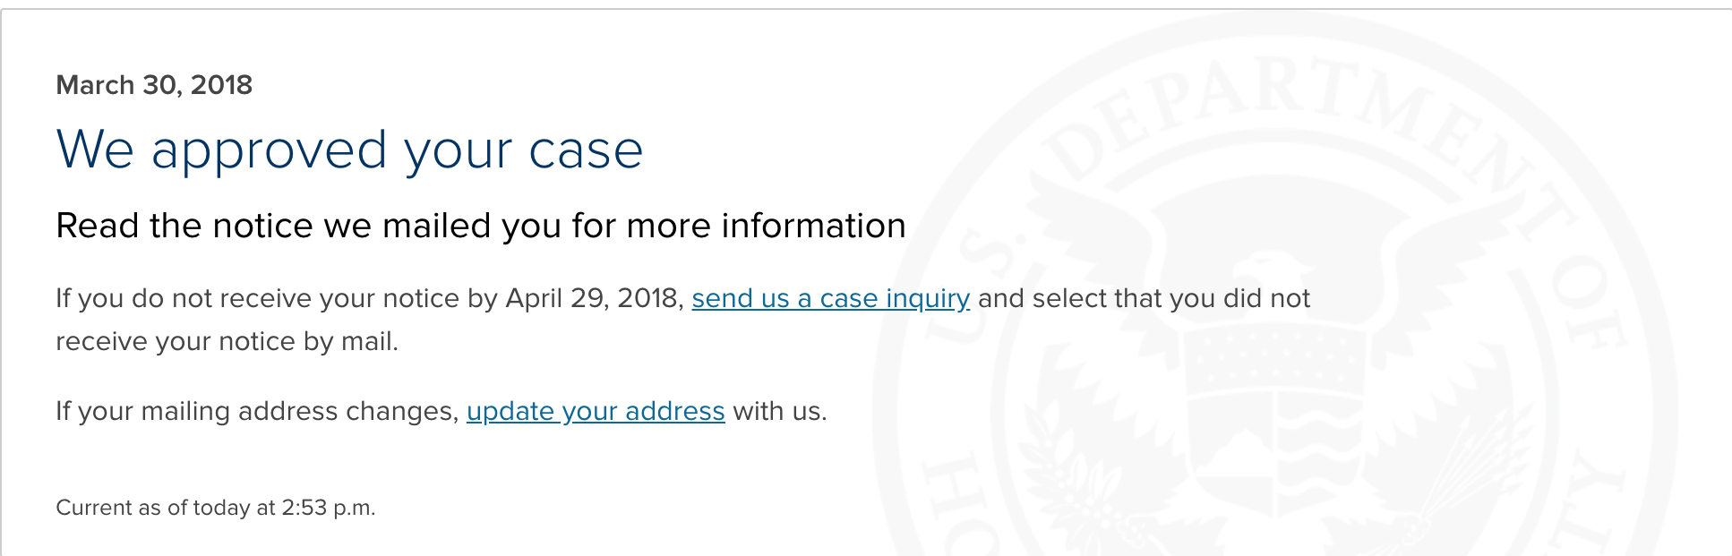Follow the 'update your address' link
The image size is (1732, 556).
coord(596,411)
